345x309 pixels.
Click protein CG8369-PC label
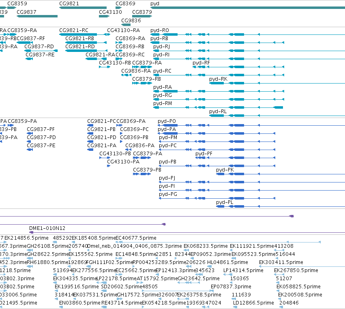(x=135, y=129)
